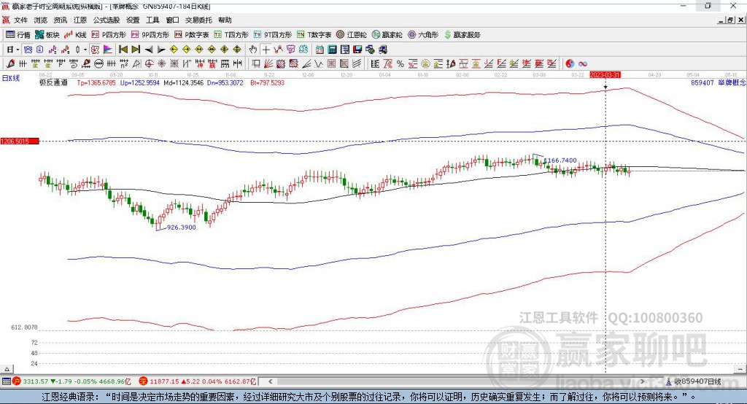The height and width of the screenshot is (404, 747).
Task: Click the 收859407日线 status bar text
Action: point(698,381)
